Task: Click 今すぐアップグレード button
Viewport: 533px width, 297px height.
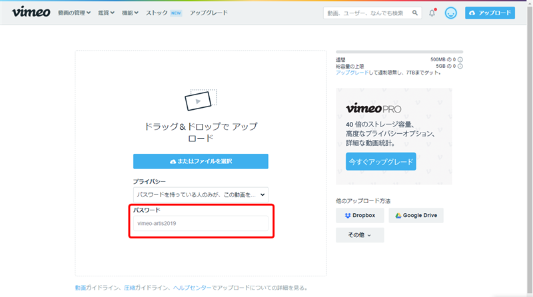Action: pos(380,162)
